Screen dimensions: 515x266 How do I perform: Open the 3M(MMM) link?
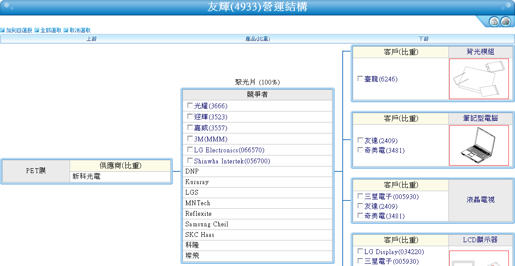(x=210, y=139)
